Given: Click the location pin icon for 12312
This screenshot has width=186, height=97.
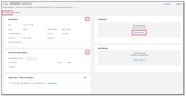Looking at the screenshot, I should (10, 83).
